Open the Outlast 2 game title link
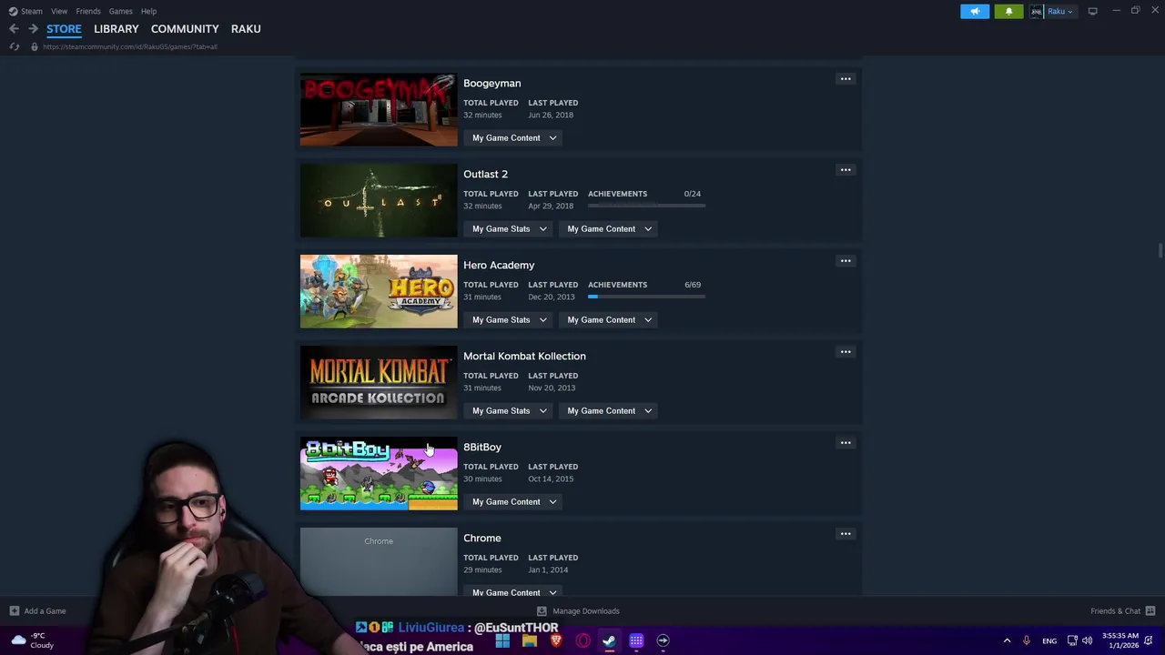Image resolution: width=1165 pixels, height=655 pixels. [x=486, y=174]
